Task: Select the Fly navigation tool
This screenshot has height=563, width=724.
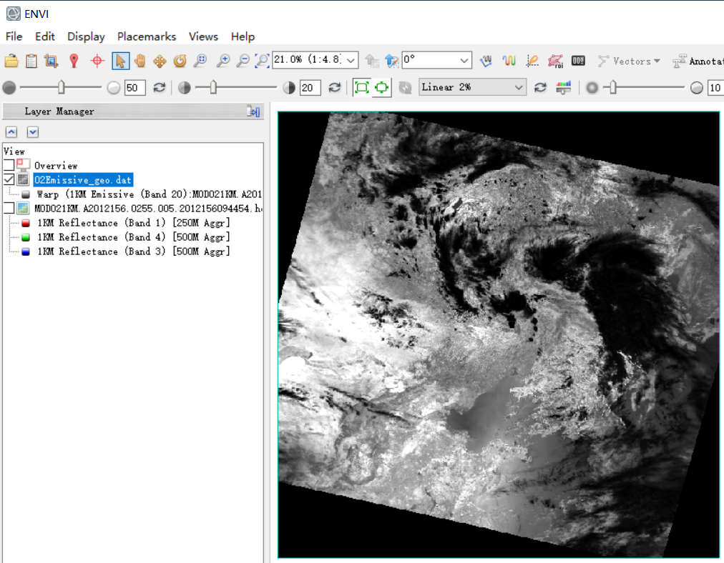Action: click(x=160, y=61)
